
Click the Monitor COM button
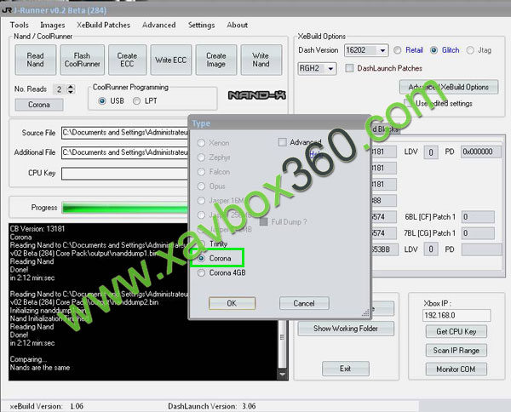[456, 369]
